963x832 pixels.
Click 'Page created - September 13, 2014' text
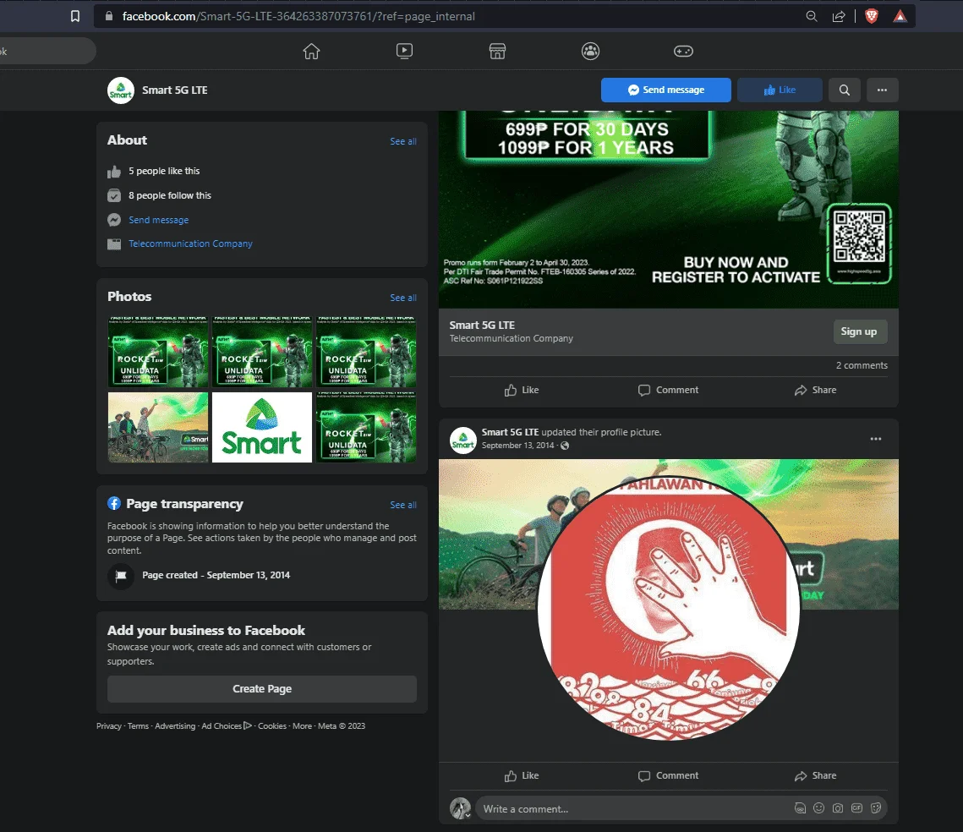(x=216, y=575)
